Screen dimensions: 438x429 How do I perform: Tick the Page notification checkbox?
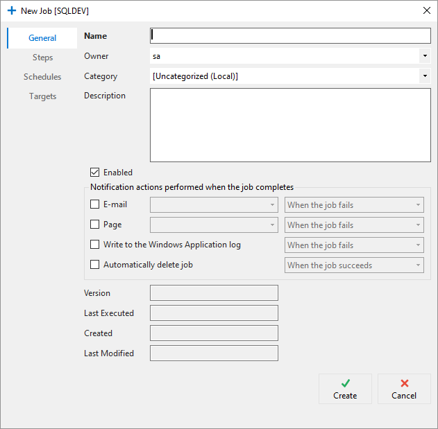95,225
